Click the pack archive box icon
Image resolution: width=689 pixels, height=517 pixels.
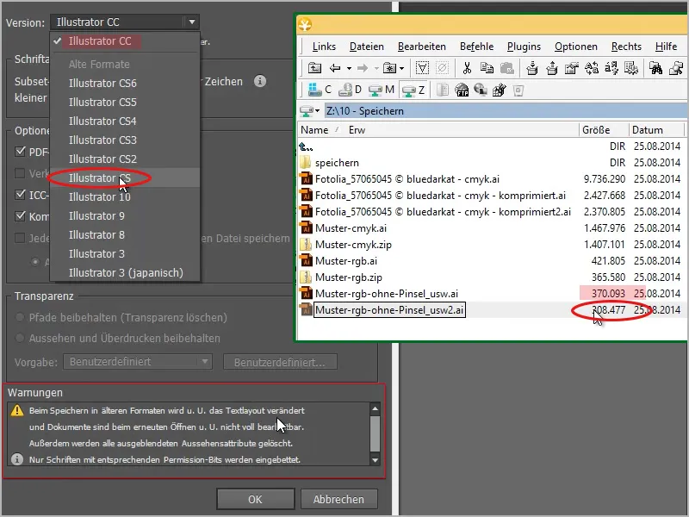pos(532,68)
